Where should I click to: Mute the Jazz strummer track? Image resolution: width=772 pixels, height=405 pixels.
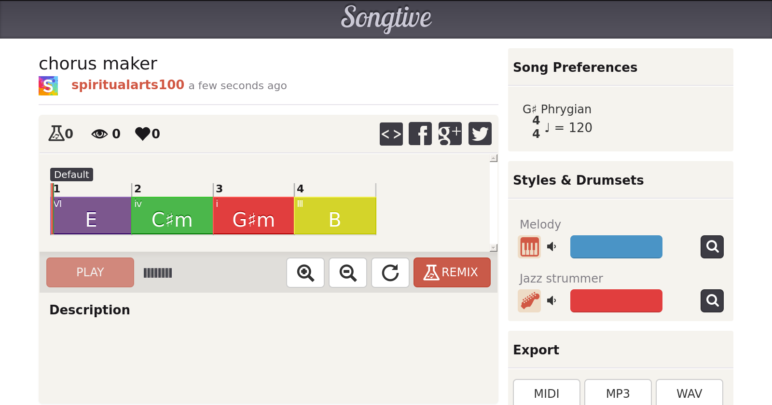tap(551, 301)
